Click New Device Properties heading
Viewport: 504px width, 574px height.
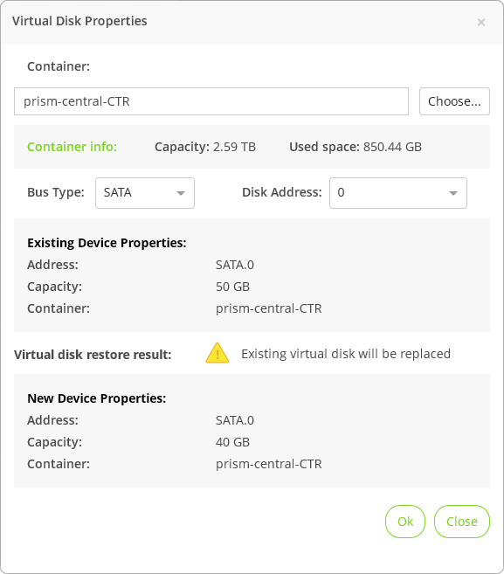(x=97, y=398)
